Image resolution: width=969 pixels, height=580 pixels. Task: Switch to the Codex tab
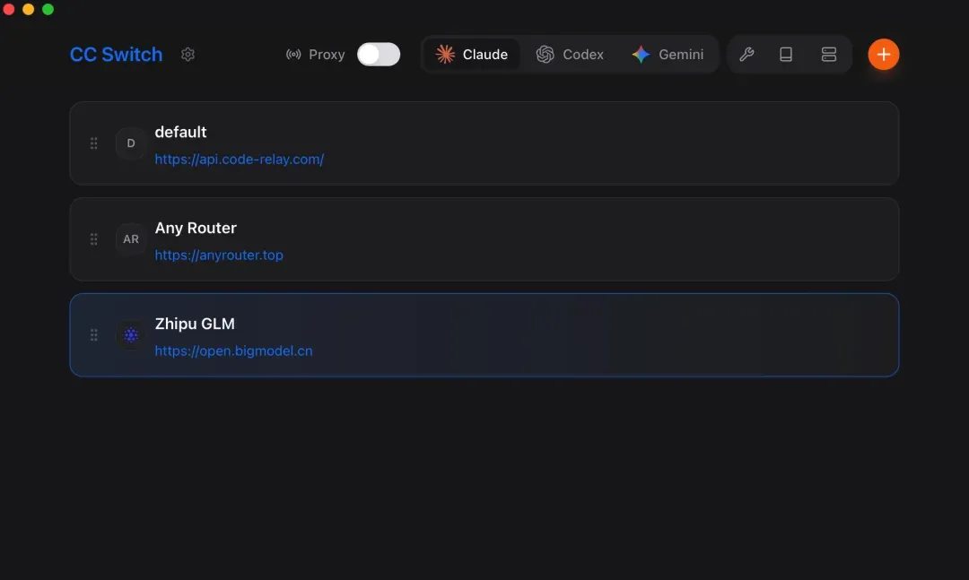coord(570,55)
